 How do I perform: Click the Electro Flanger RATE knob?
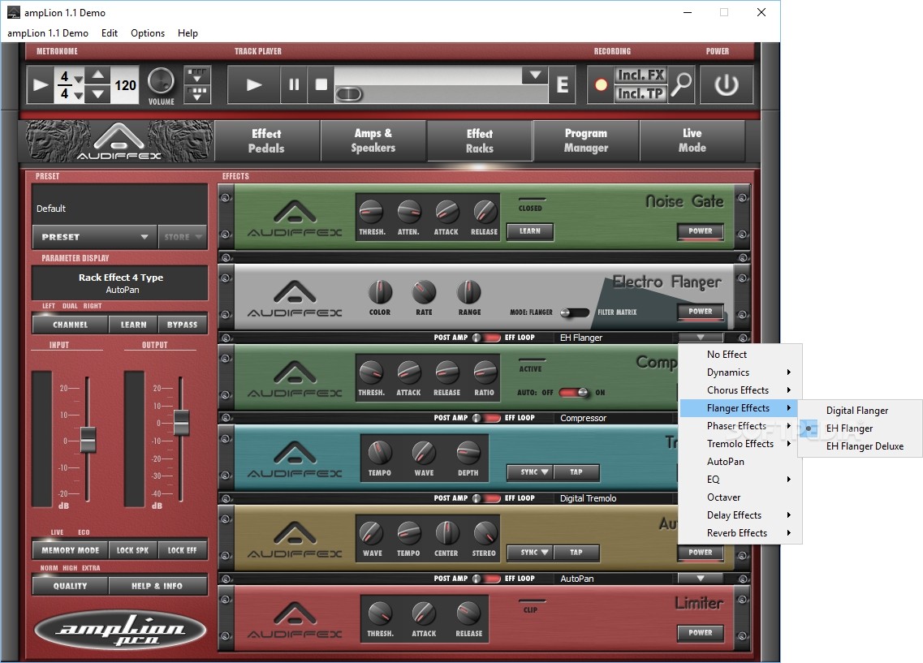point(424,292)
